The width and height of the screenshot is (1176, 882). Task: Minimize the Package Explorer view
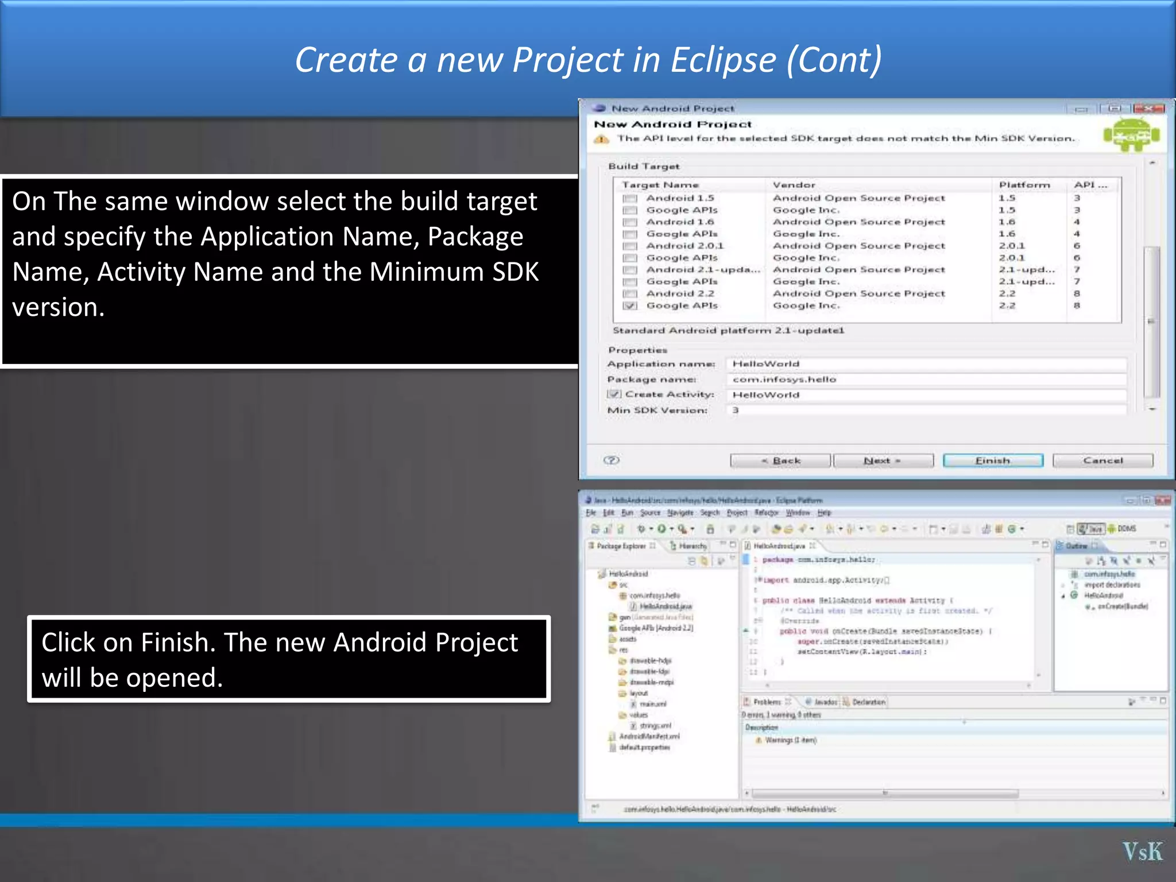coord(723,544)
